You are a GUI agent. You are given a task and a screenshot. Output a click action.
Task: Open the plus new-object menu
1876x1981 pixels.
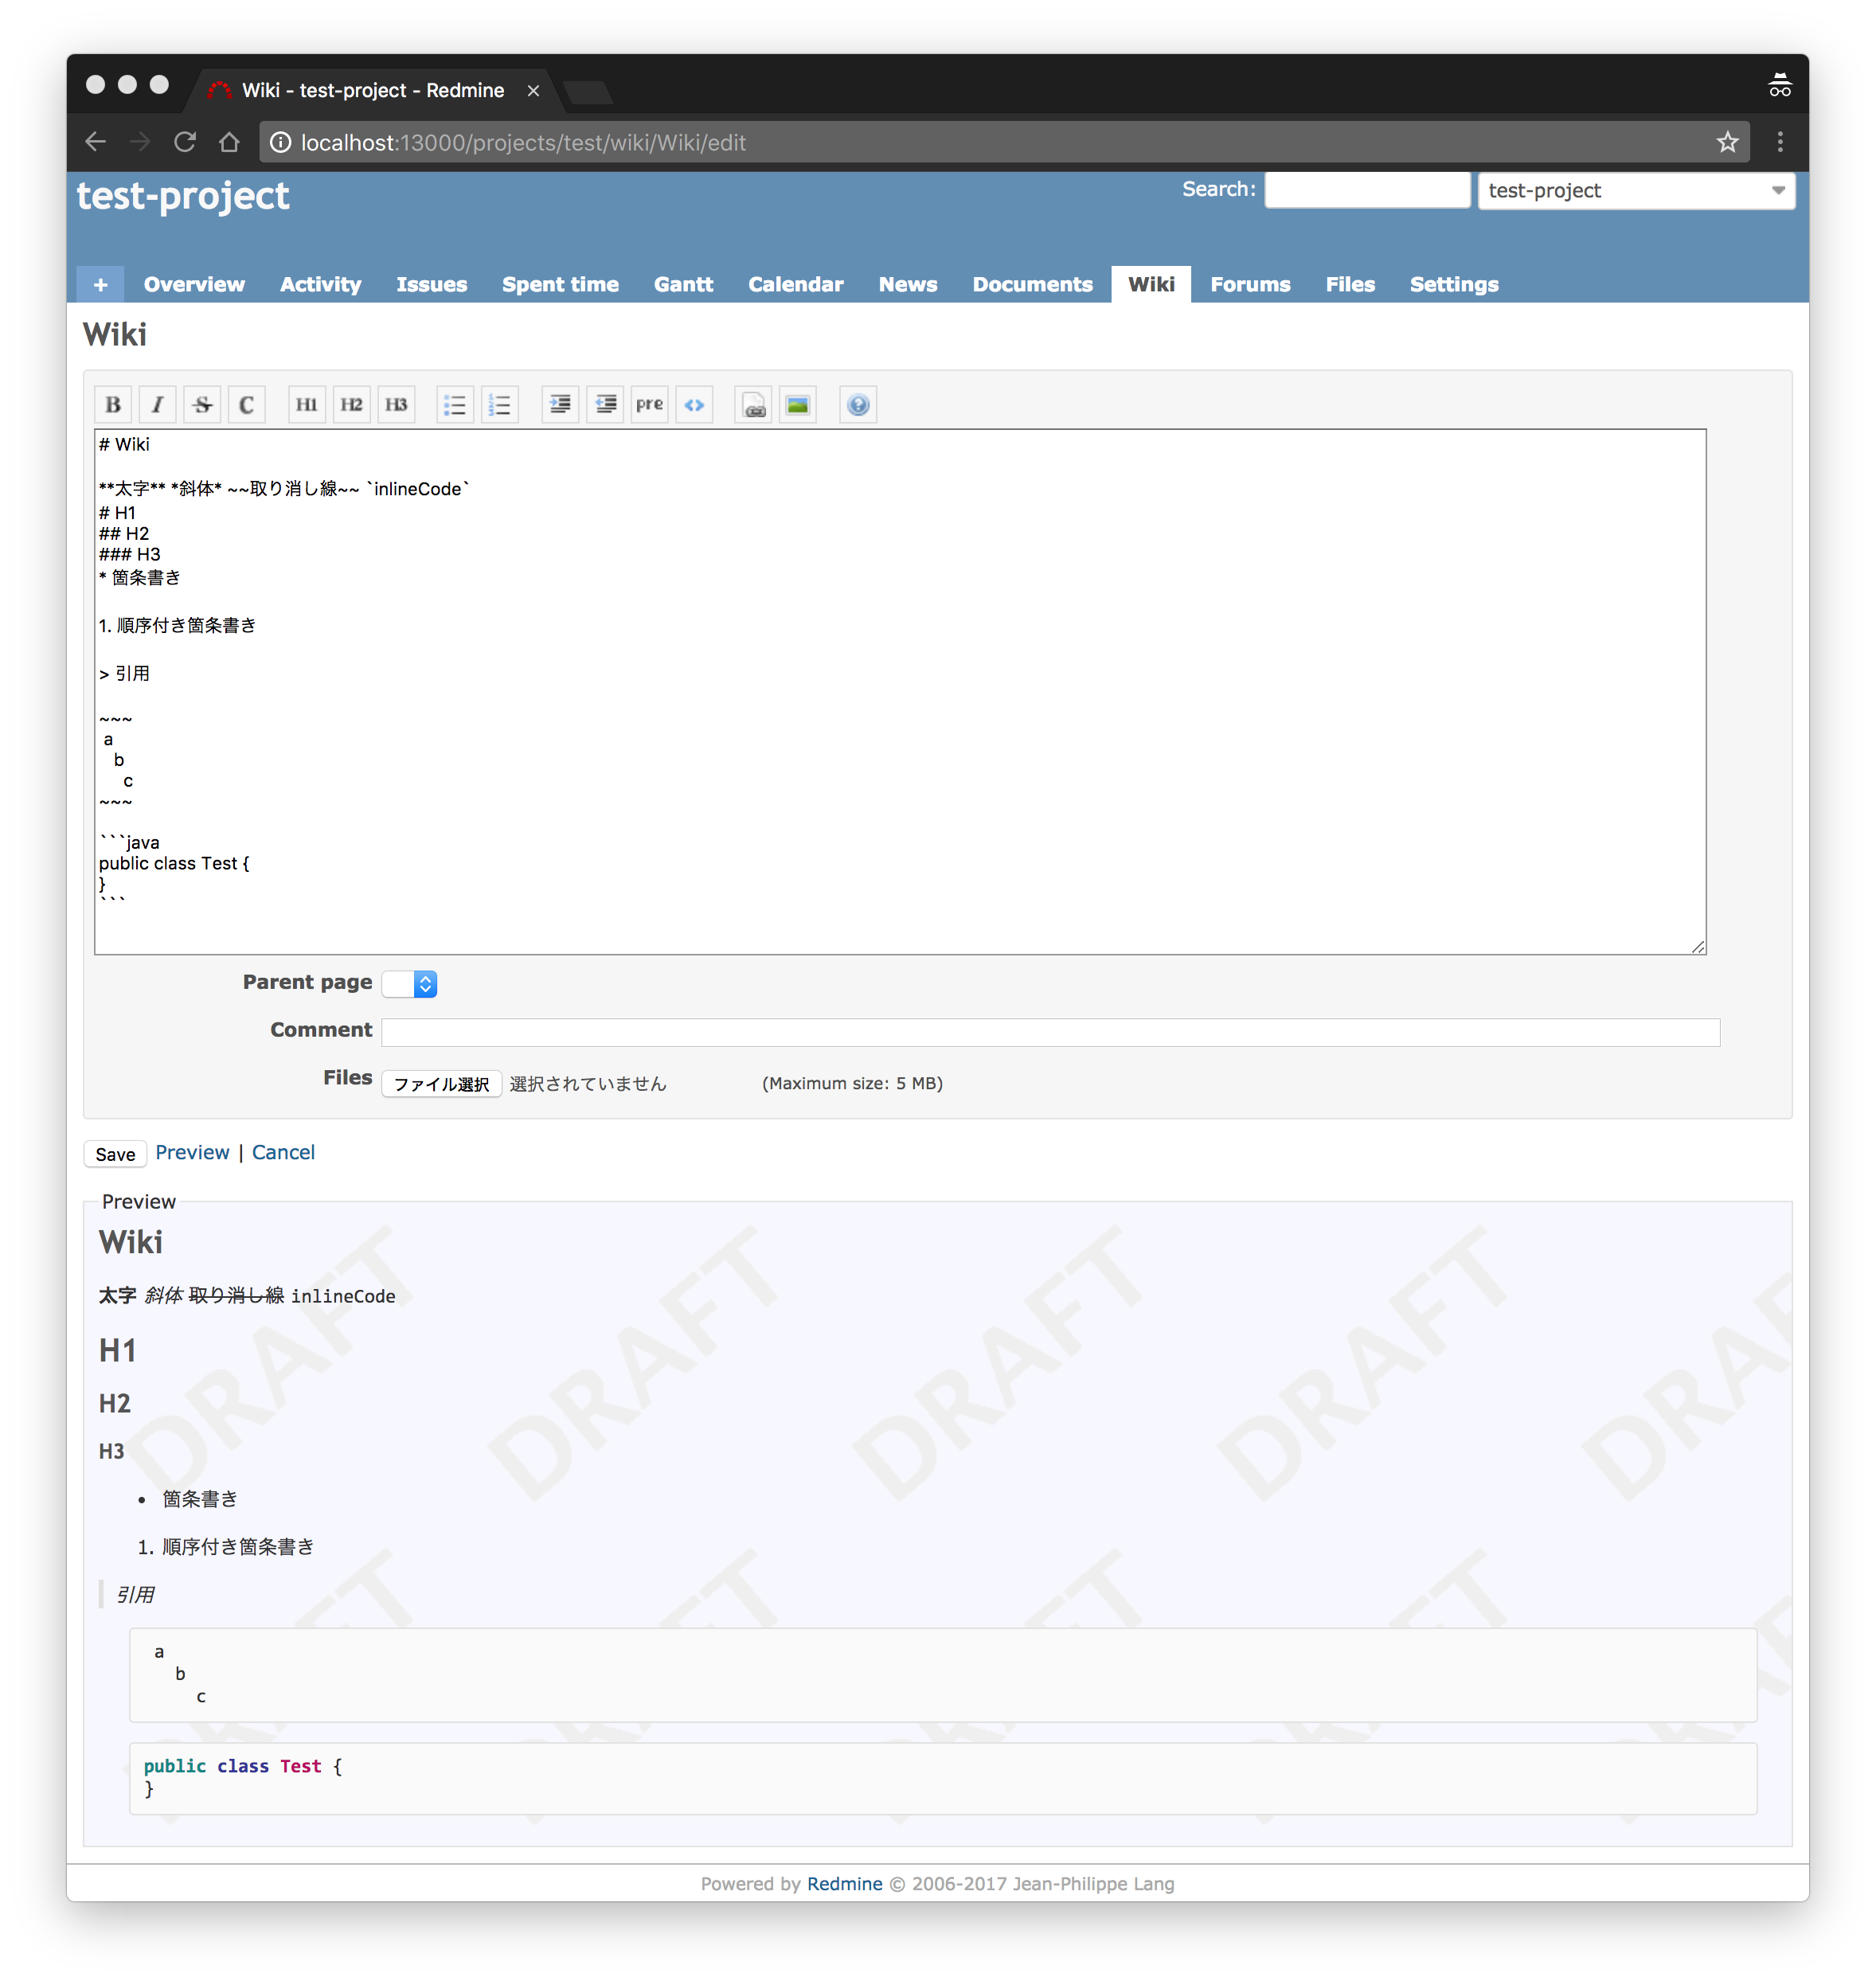pyautogui.click(x=100, y=285)
